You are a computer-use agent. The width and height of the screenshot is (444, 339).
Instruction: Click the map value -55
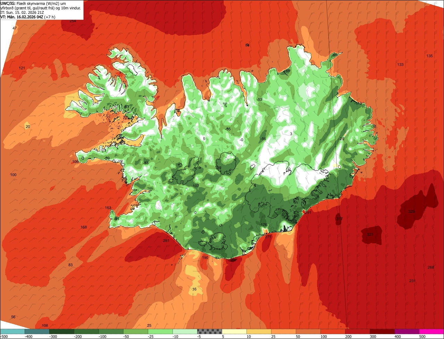tap(228, 129)
